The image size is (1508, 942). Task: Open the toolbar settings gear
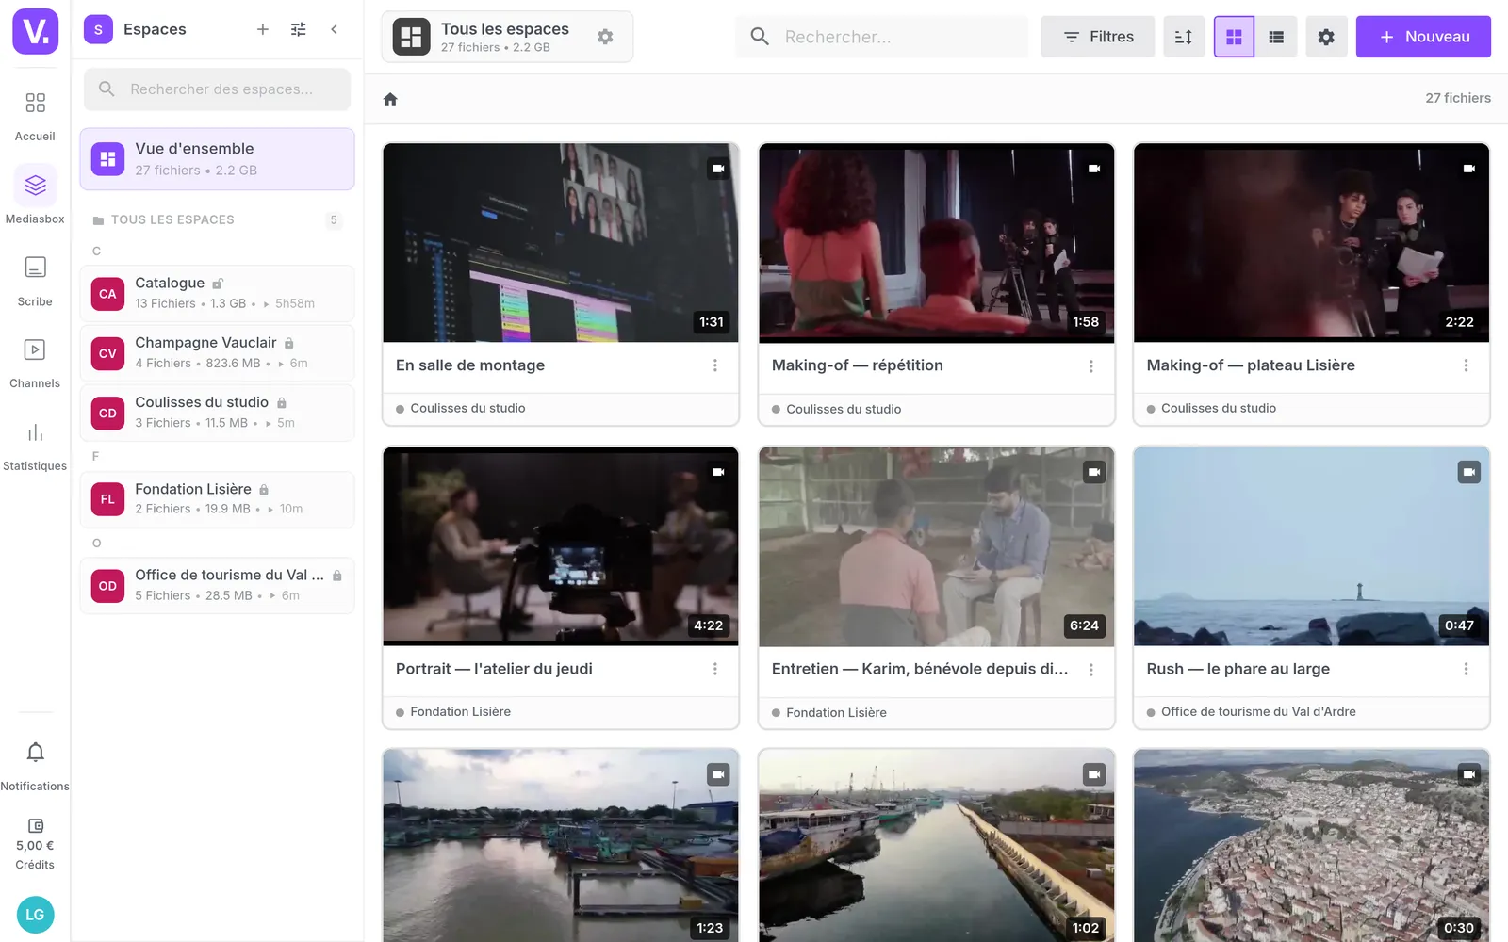pos(1326,37)
